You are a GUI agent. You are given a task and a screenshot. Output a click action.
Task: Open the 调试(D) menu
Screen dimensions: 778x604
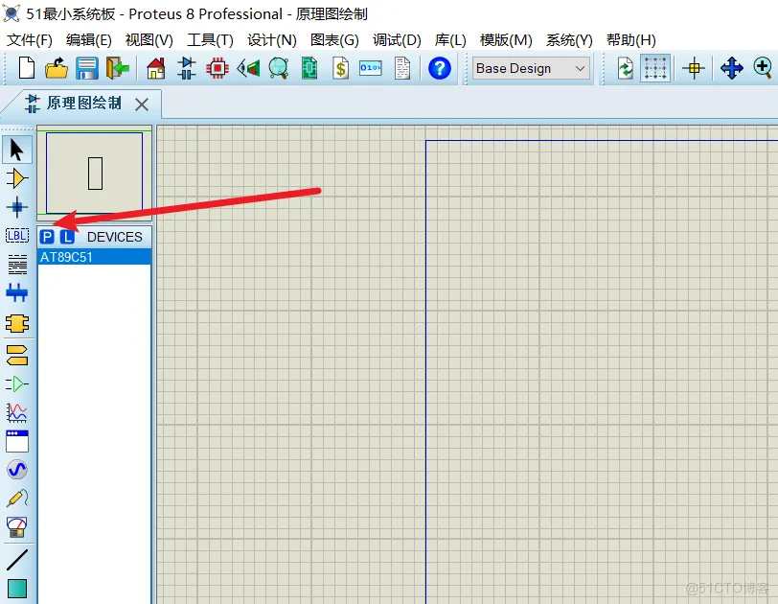(x=397, y=39)
